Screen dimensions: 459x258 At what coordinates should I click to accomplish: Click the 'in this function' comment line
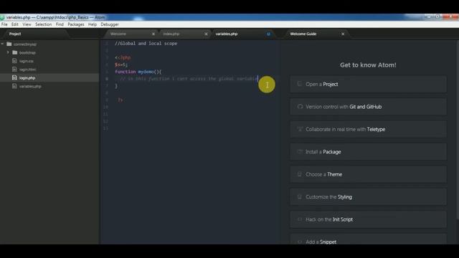[189, 79]
